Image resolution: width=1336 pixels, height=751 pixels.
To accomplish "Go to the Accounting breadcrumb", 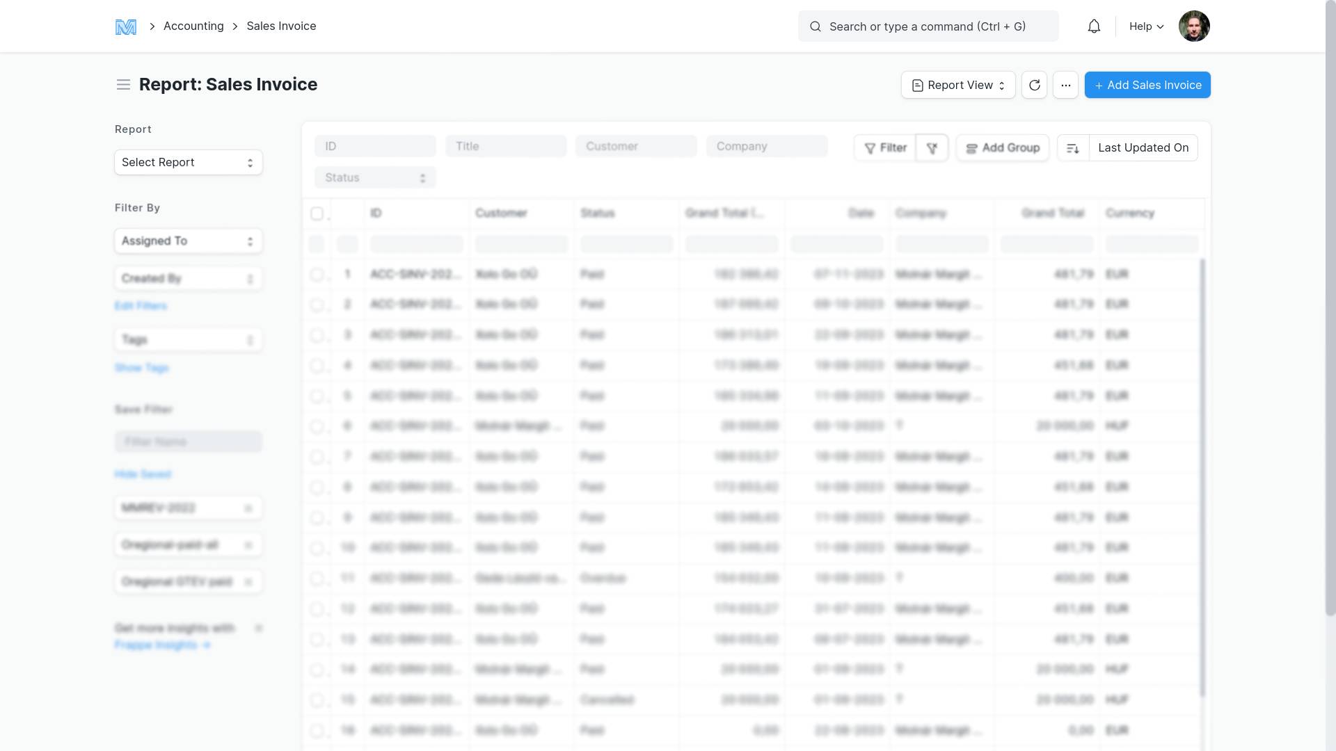I will pyautogui.click(x=193, y=26).
